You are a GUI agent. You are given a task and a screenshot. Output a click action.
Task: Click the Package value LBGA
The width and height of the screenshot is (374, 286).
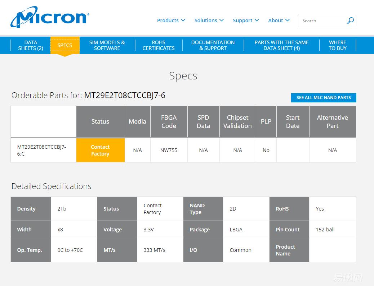(236, 230)
